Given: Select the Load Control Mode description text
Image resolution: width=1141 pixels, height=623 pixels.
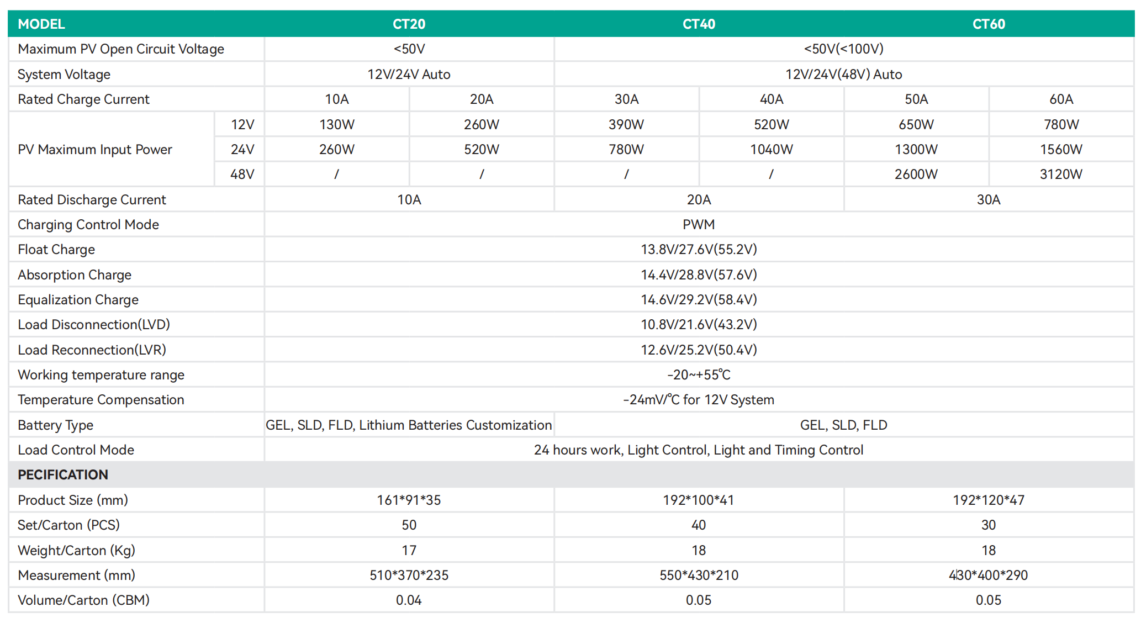Looking at the screenshot, I should click(699, 450).
